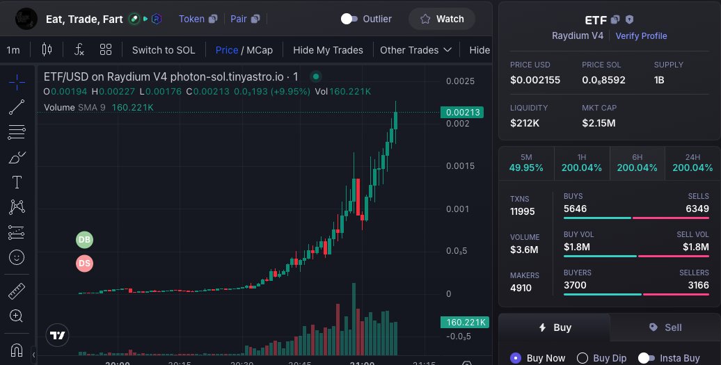Click the buyers versus sellers ratio bar
This screenshot has width=721, height=365.
(636, 294)
